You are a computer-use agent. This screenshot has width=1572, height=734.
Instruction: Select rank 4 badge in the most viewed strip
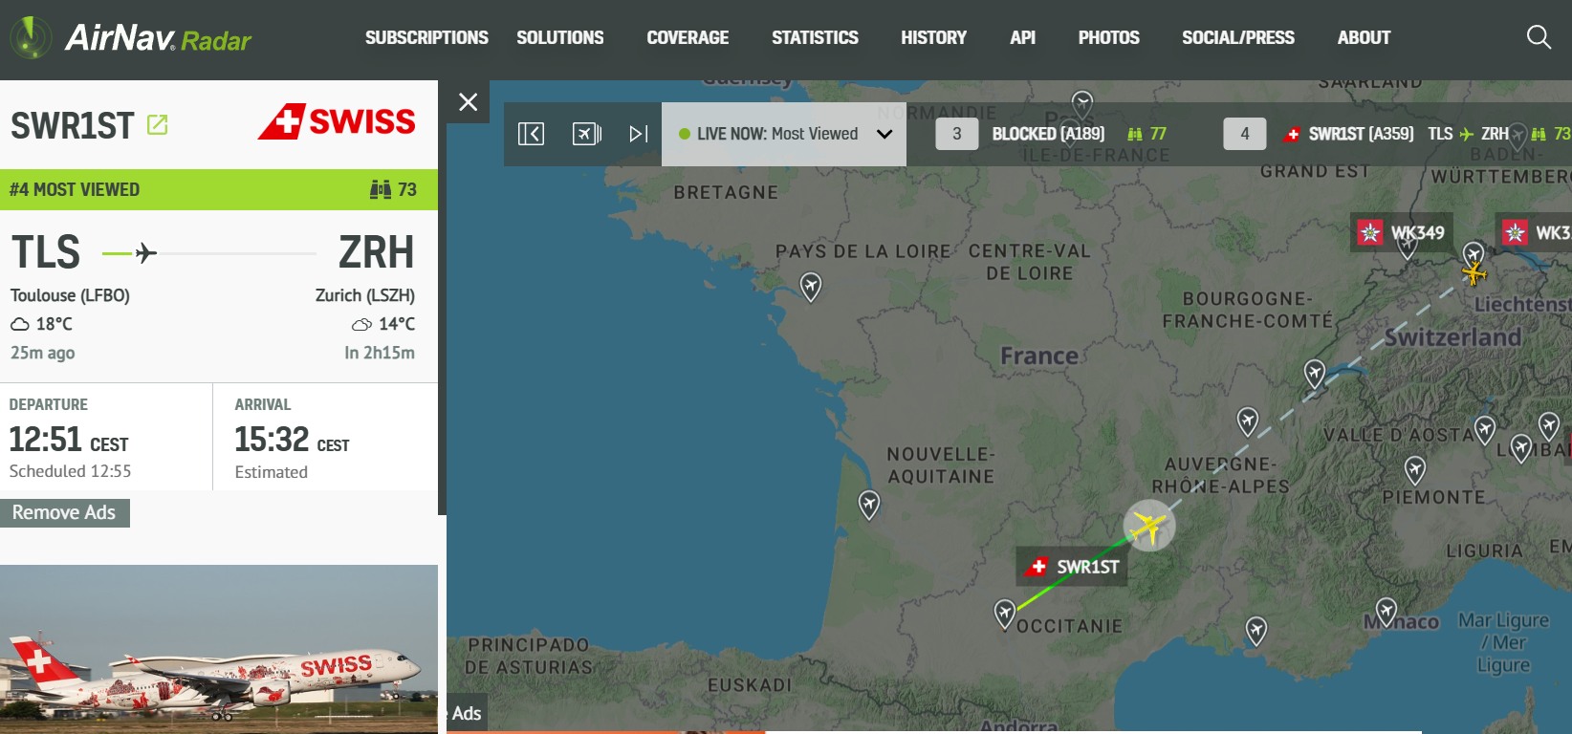tap(1245, 134)
